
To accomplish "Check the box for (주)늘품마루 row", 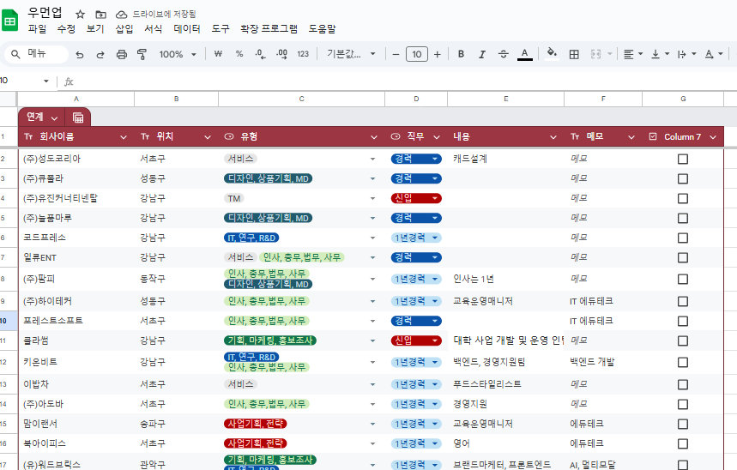I will 683,218.
